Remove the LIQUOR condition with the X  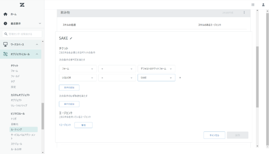click(180, 77)
